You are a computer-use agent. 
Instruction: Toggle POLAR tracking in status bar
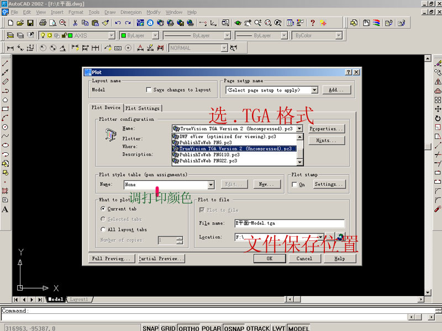pos(211,328)
